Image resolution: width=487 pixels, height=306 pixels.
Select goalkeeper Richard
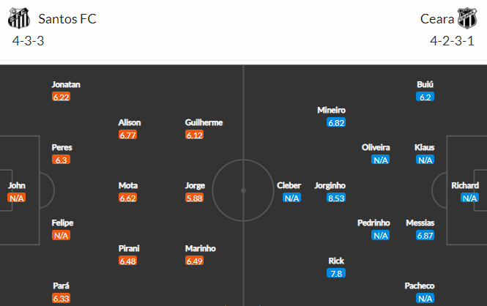pyautogui.click(x=465, y=185)
